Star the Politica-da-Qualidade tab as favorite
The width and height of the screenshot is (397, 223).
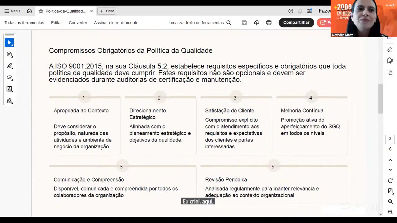[x=41, y=11]
